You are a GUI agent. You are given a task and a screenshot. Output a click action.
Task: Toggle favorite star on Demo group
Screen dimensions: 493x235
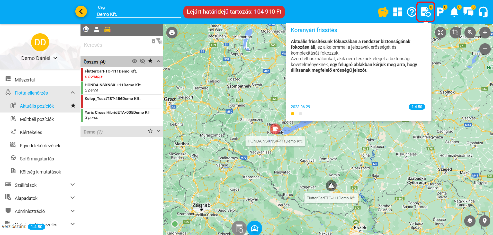150,131
